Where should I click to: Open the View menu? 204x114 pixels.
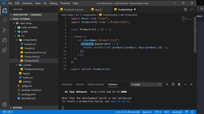coord(38,3)
